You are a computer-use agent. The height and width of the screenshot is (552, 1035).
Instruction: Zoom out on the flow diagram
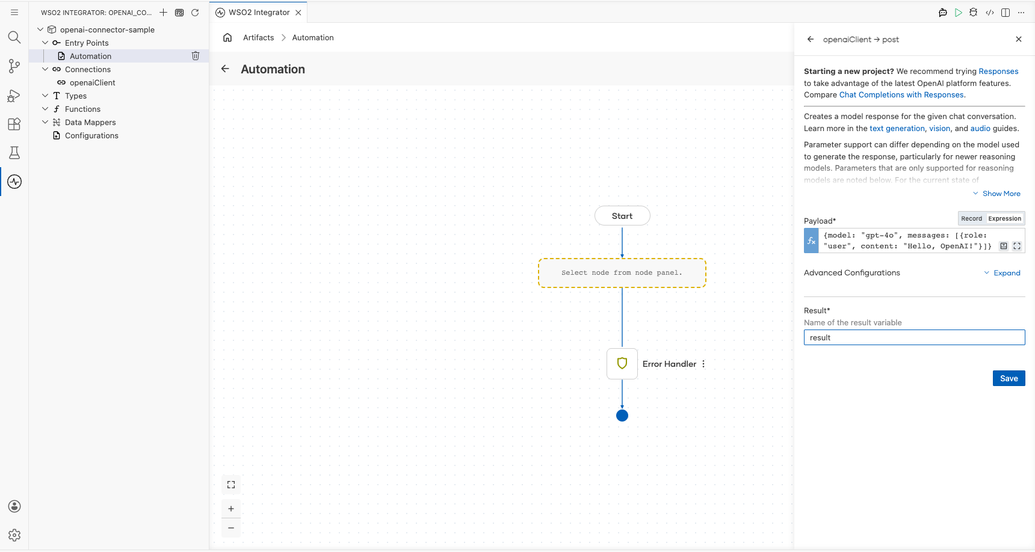tap(231, 528)
